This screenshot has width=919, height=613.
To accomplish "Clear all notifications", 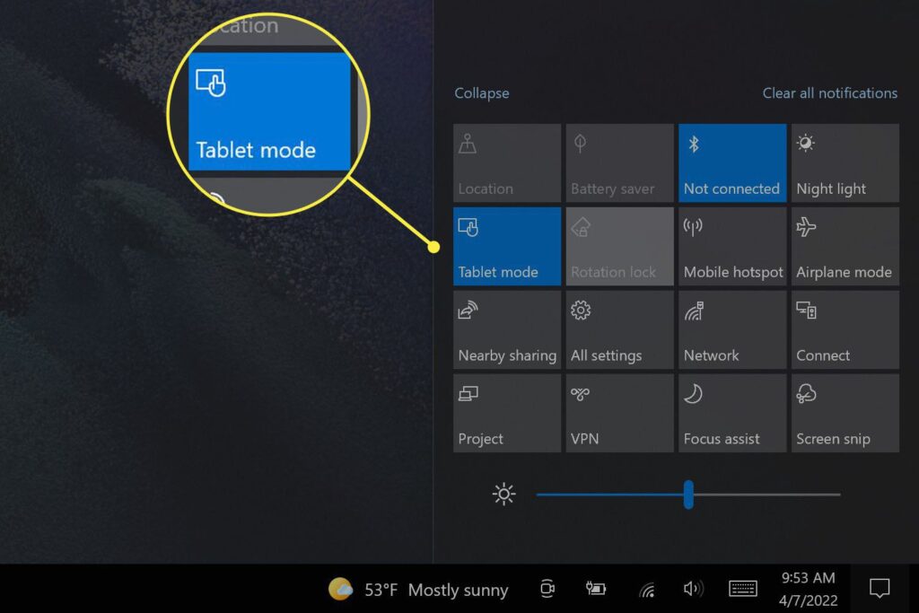I will [829, 93].
